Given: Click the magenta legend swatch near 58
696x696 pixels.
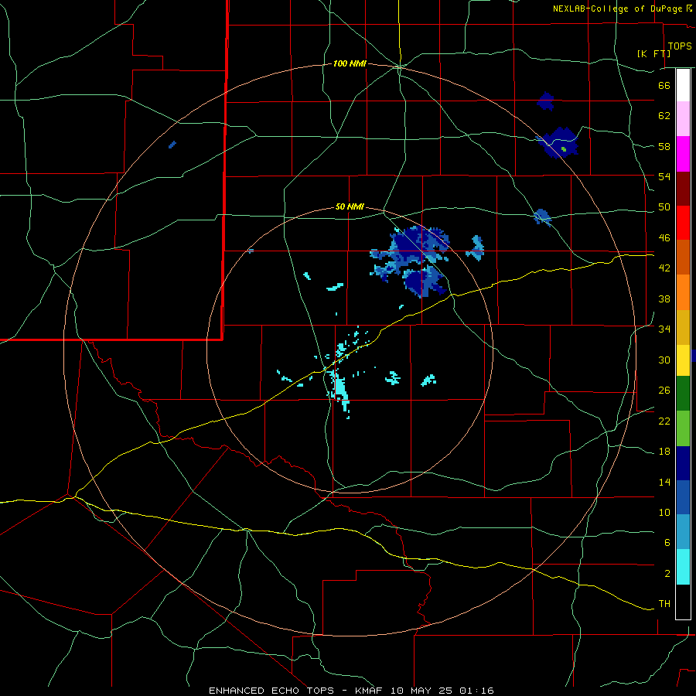Looking at the screenshot, I should click(x=683, y=154).
